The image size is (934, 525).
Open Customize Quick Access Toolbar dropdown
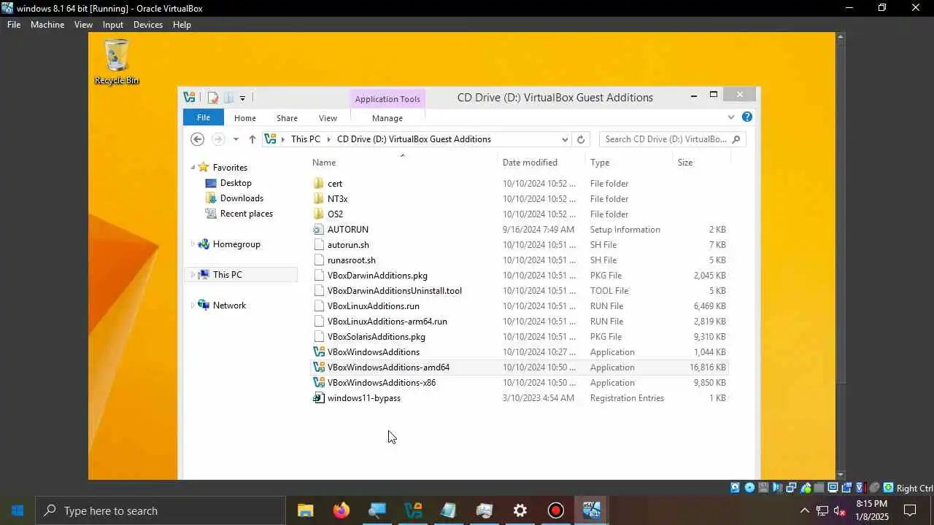[242, 98]
